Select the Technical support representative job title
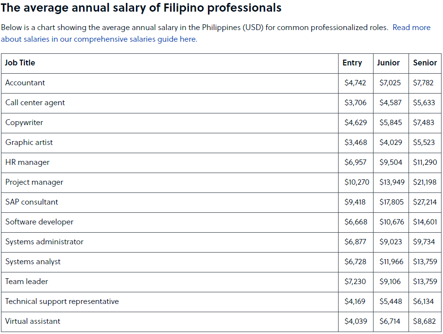443x334 pixels. pos(62,302)
